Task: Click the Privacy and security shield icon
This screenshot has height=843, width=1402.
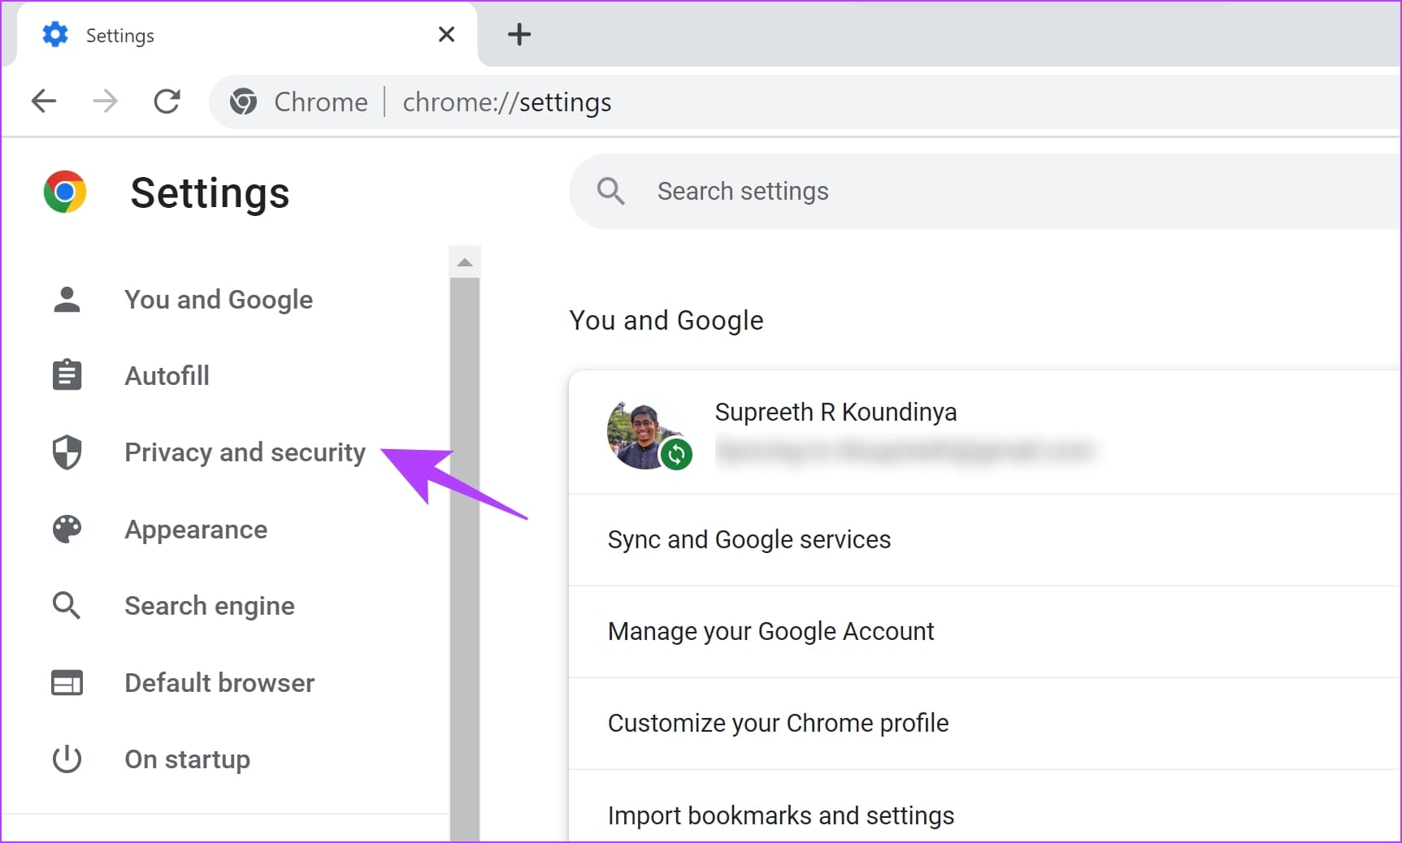Action: (67, 452)
